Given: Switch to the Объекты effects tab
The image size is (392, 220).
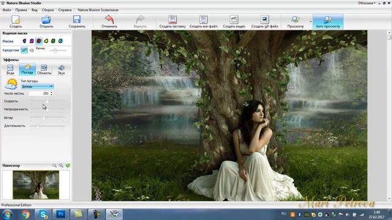Looking at the screenshot, I should (x=44, y=70).
